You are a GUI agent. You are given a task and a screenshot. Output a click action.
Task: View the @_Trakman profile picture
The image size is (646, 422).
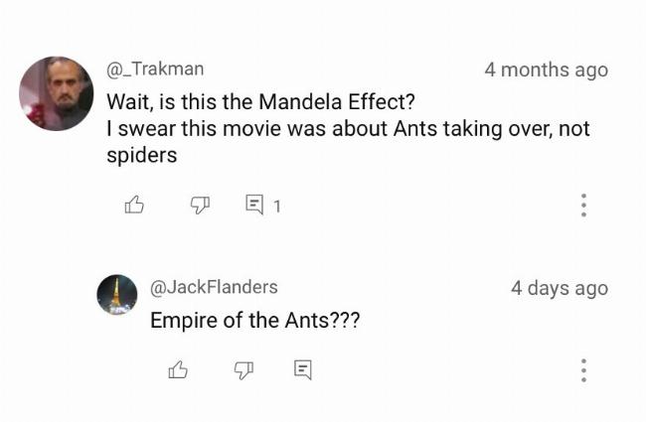(57, 93)
